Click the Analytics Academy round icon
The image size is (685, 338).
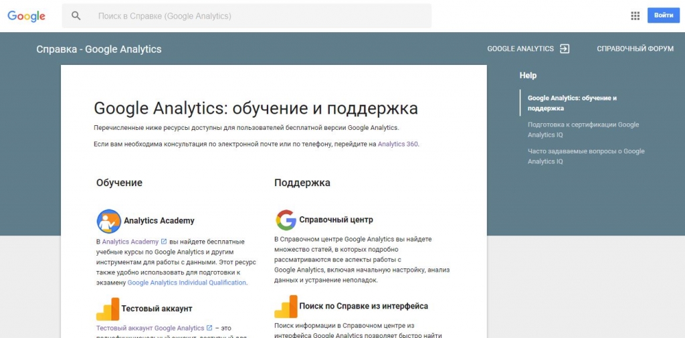point(108,221)
